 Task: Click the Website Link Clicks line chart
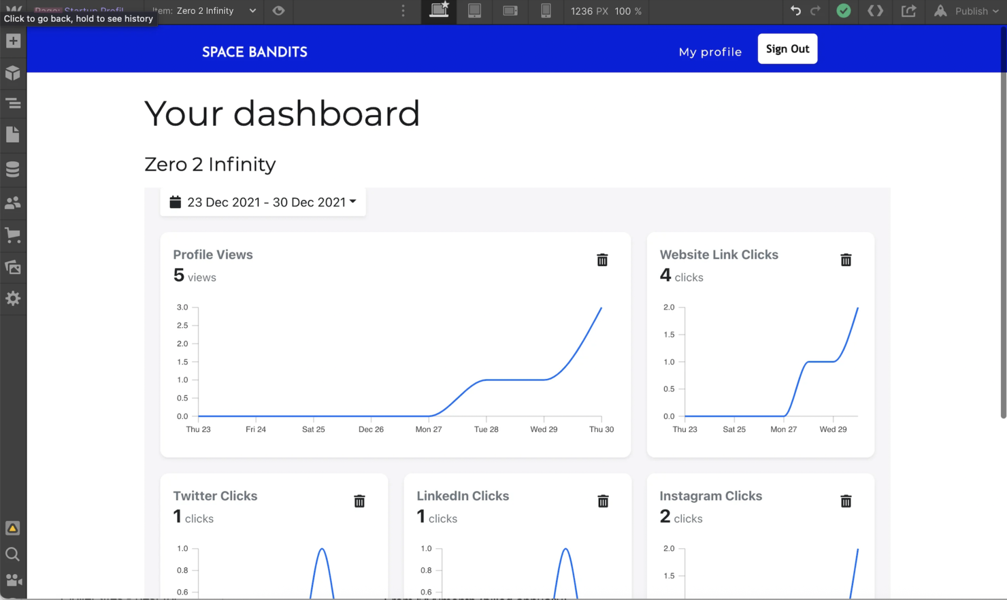tap(760, 369)
